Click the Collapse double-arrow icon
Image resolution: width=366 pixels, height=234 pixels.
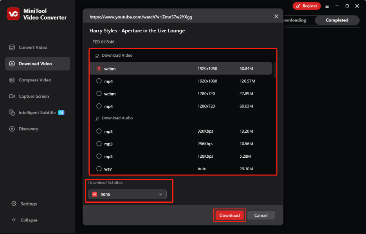(x=14, y=220)
